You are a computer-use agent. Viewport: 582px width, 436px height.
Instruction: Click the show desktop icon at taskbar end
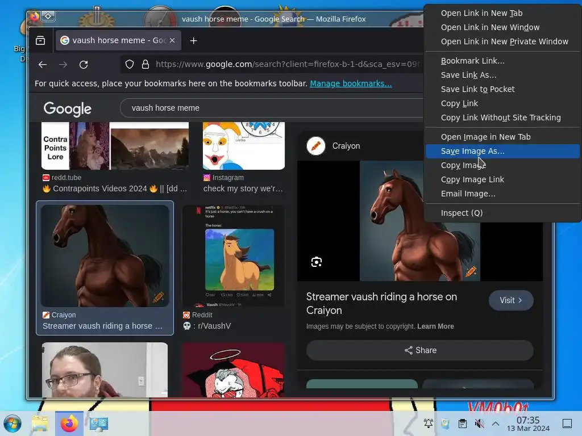click(567, 423)
